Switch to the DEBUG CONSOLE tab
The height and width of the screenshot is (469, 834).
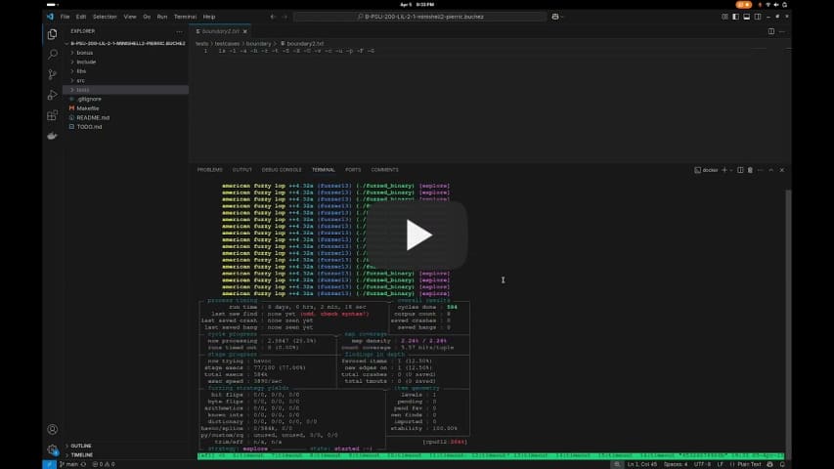[282, 170]
